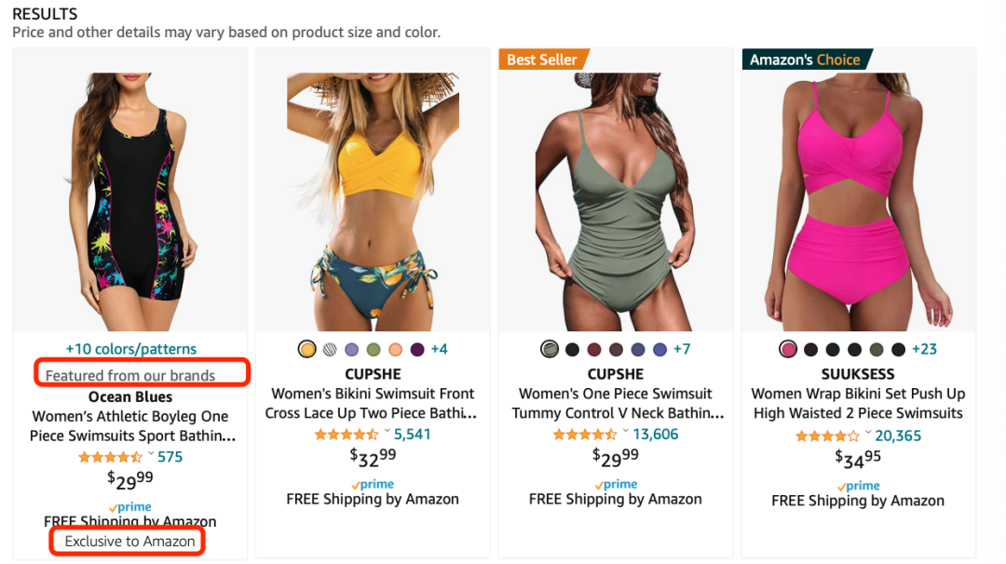Click the Amazon's Choice badge

pyautogui.click(x=805, y=60)
